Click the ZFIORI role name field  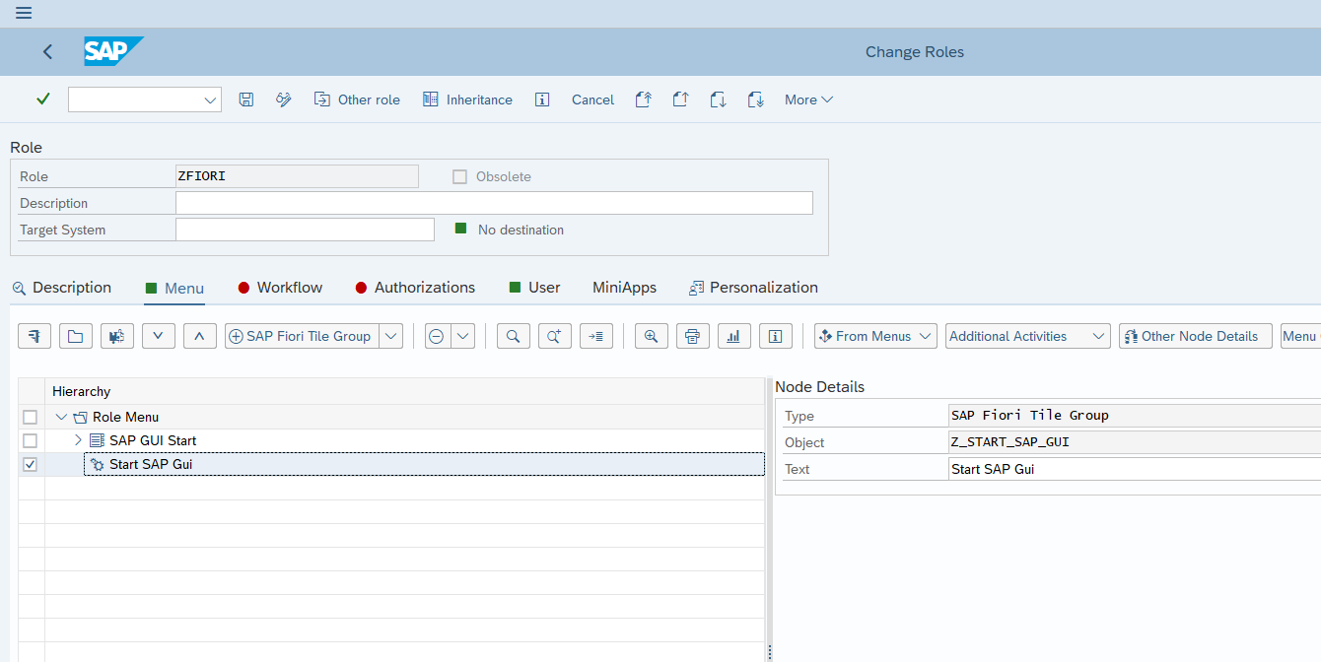pos(297,176)
